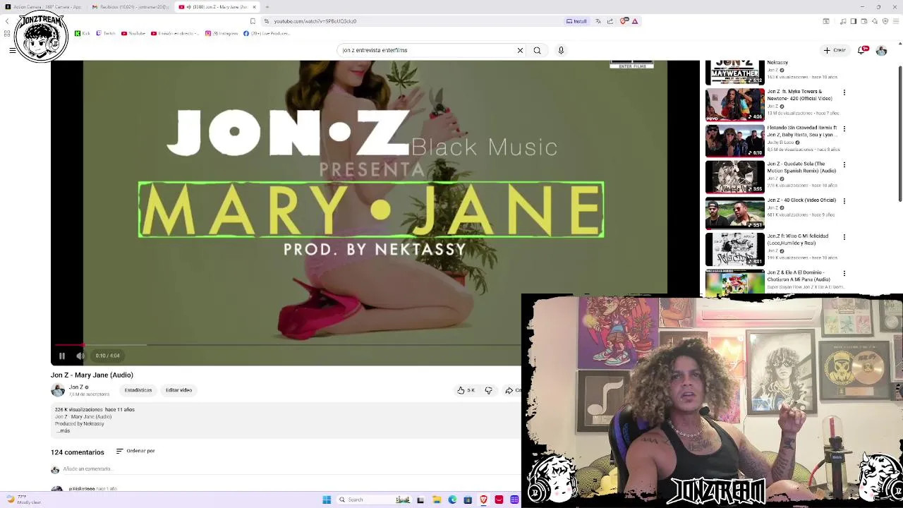Open Windows Start menu

point(327,500)
